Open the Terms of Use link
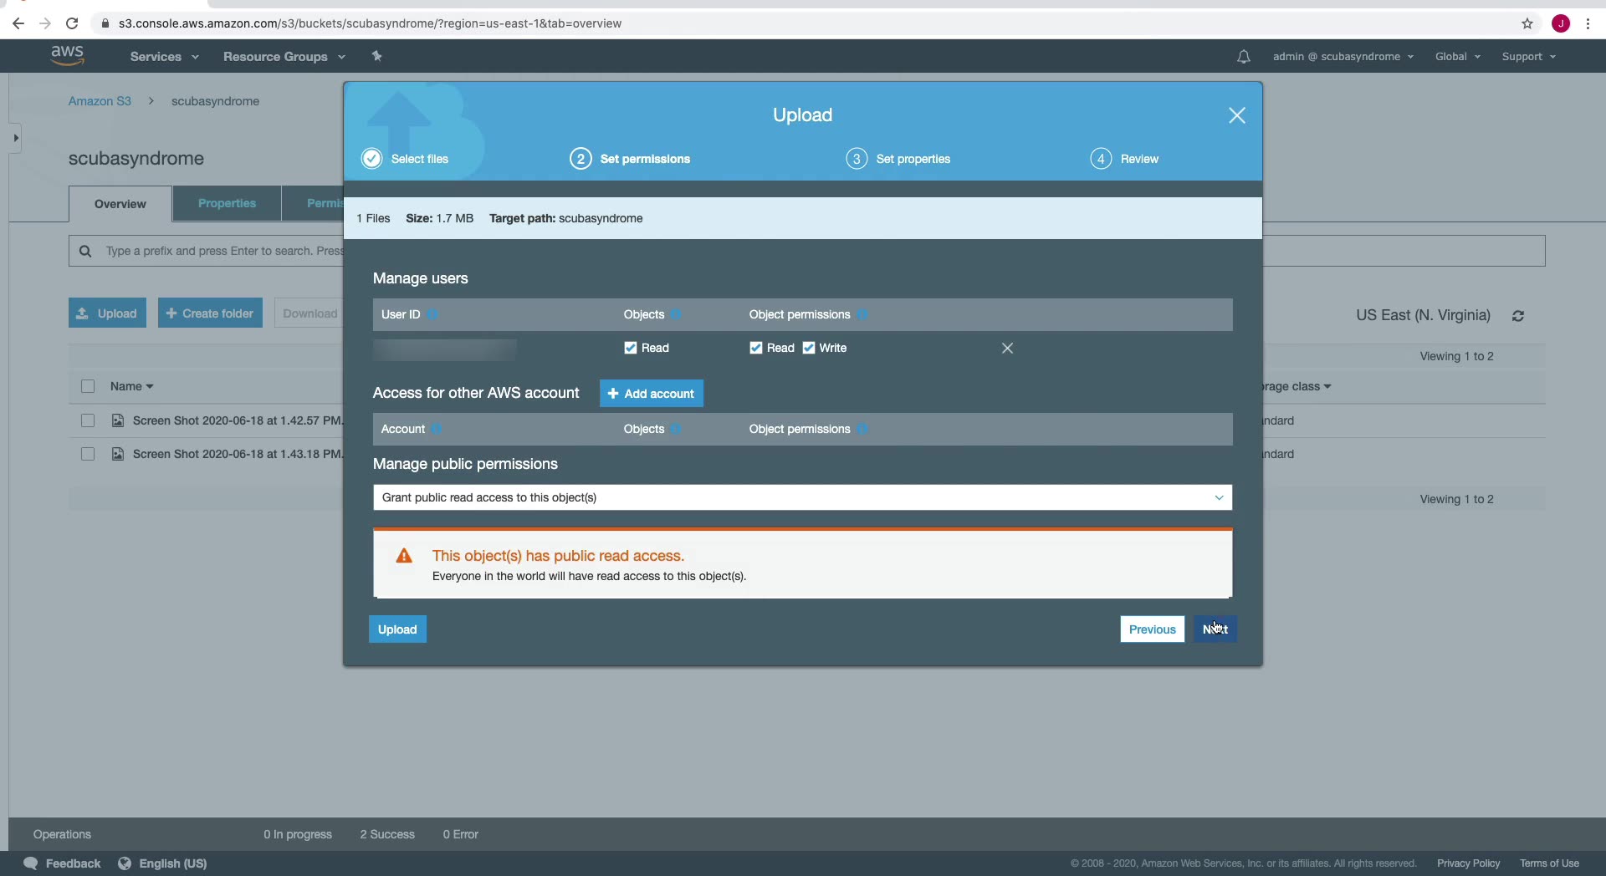The width and height of the screenshot is (1606, 876). pos(1549,863)
